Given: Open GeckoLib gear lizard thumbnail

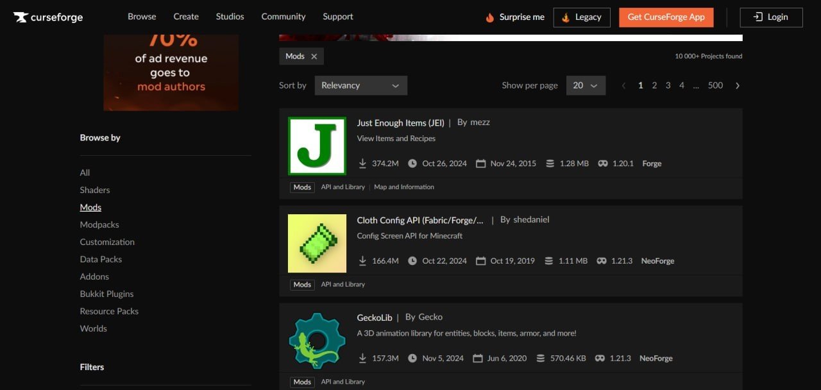Looking at the screenshot, I should [317, 341].
